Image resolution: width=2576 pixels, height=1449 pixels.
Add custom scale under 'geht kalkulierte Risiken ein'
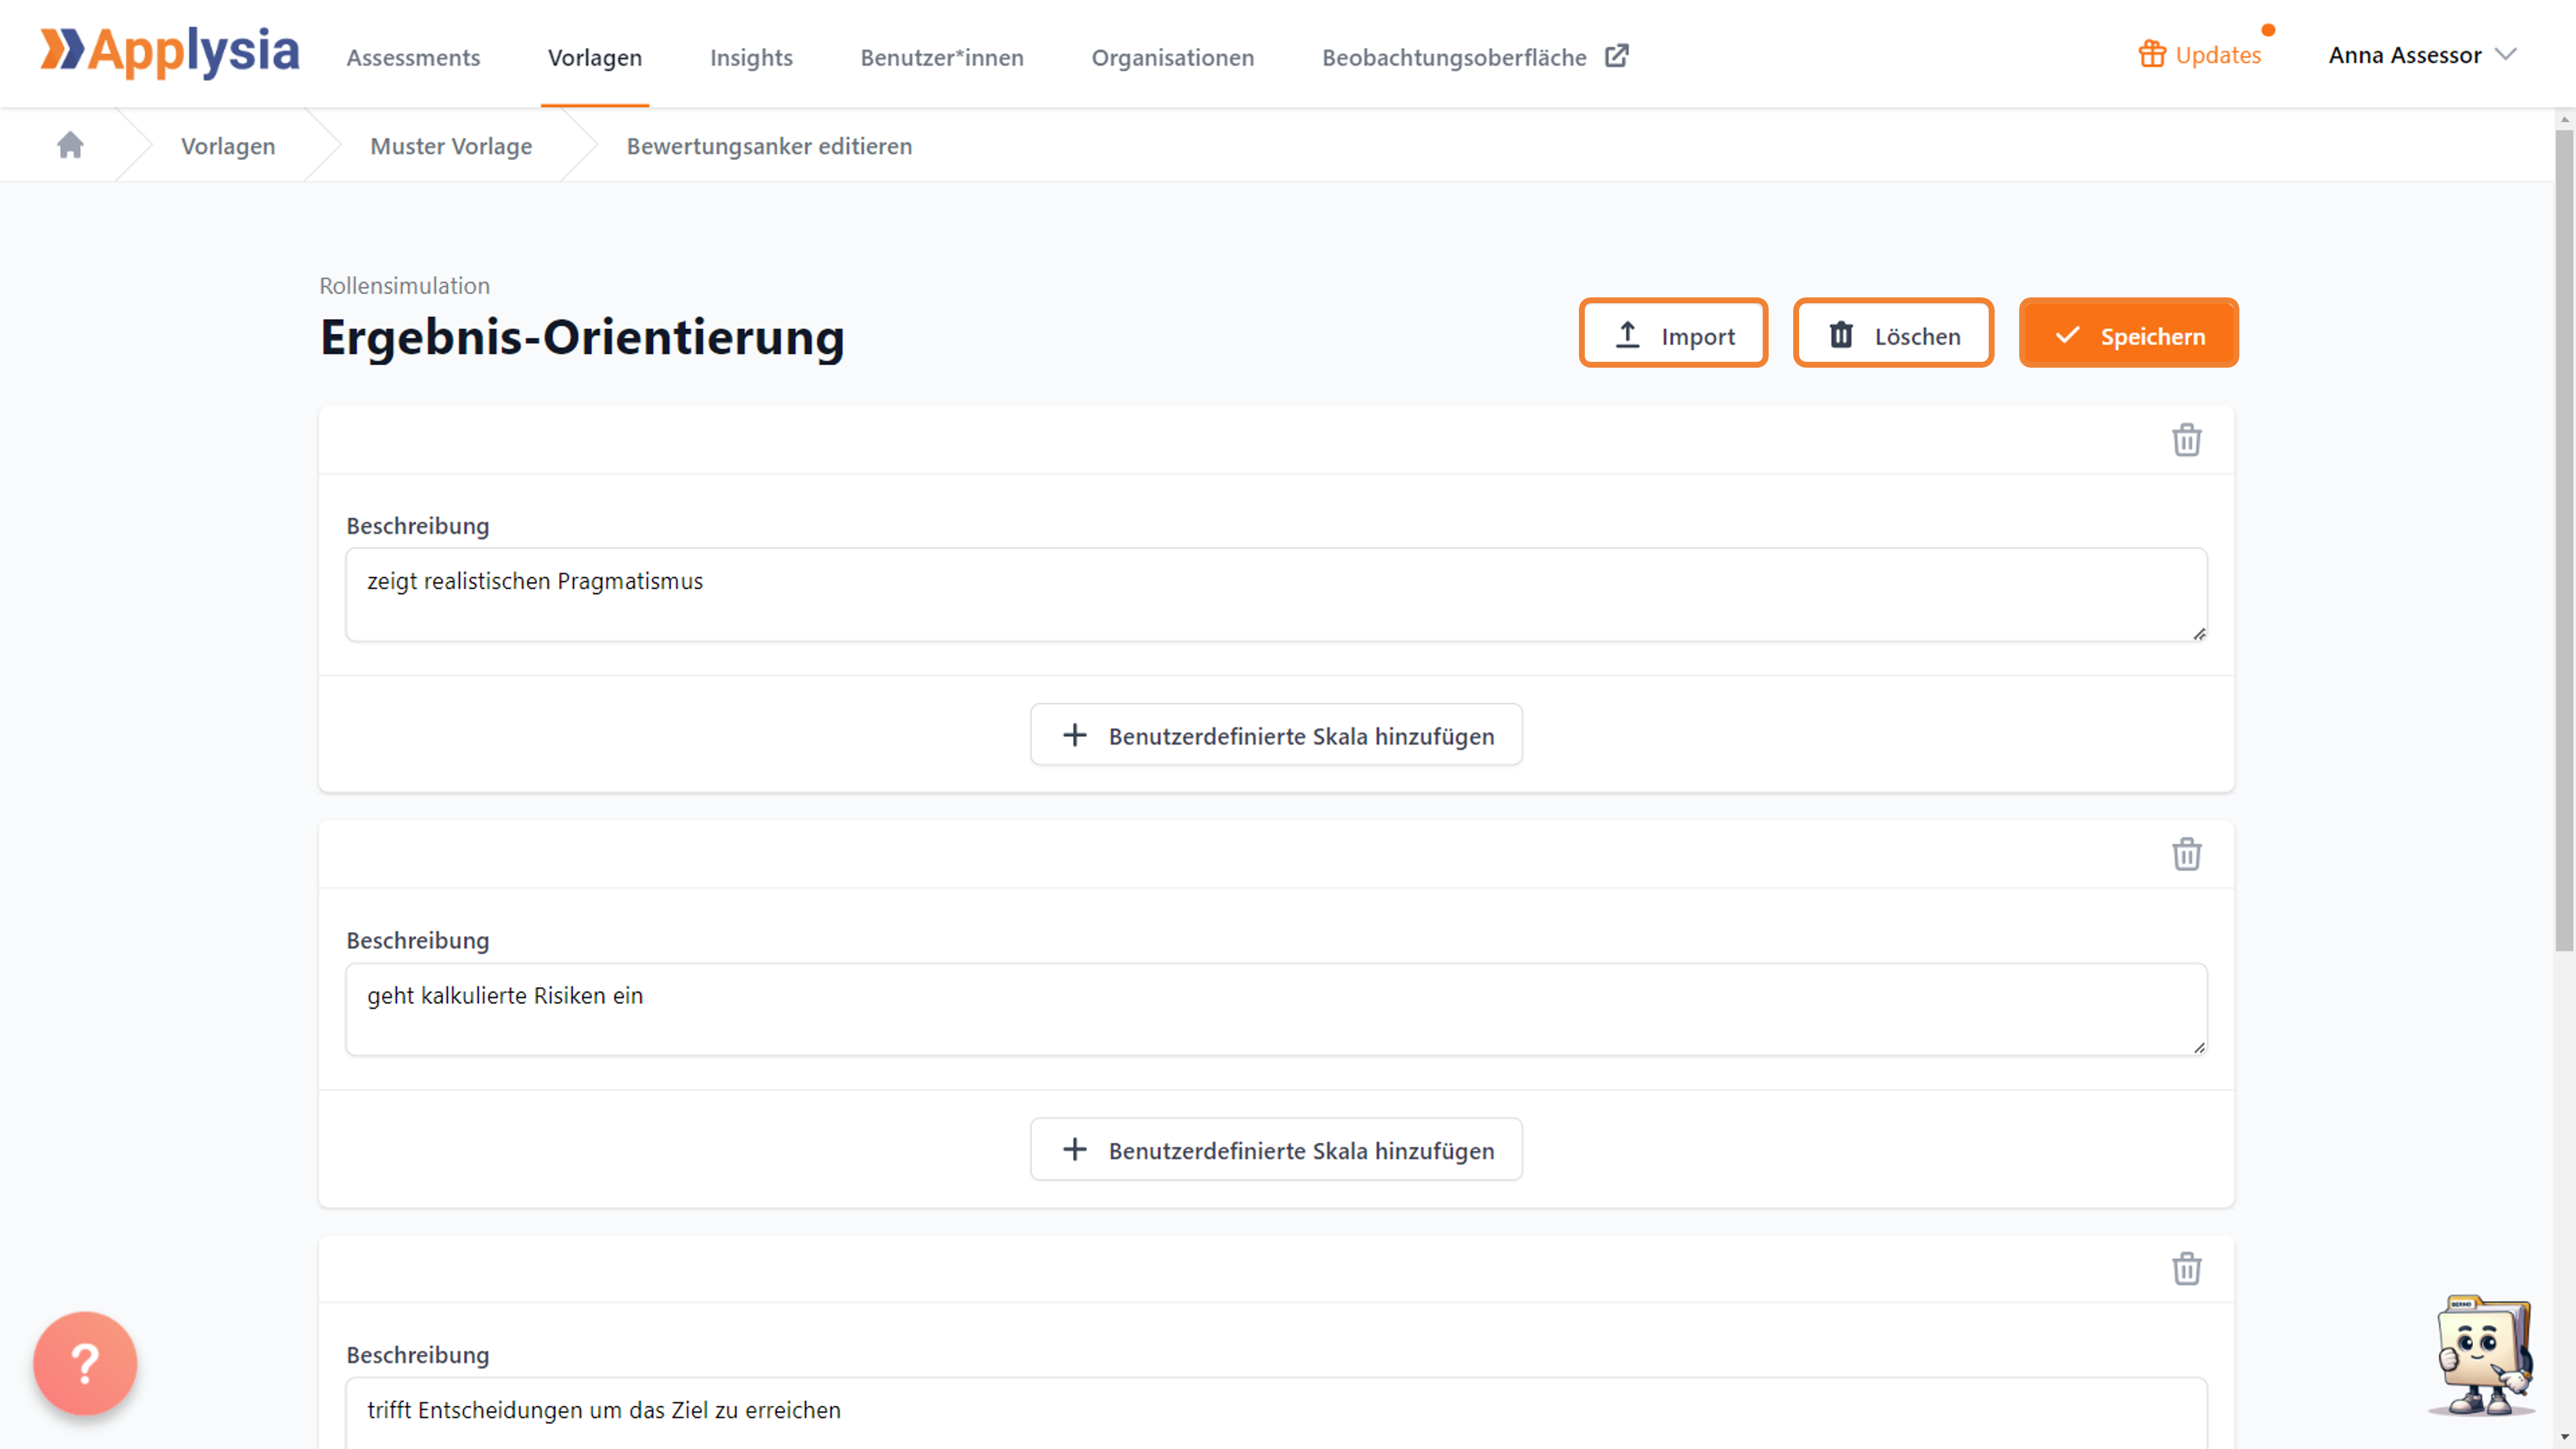pos(1276,1150)
